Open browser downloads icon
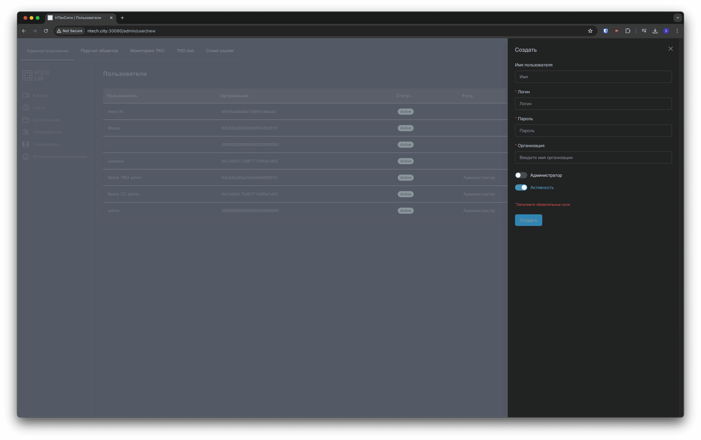 [655, 31]
